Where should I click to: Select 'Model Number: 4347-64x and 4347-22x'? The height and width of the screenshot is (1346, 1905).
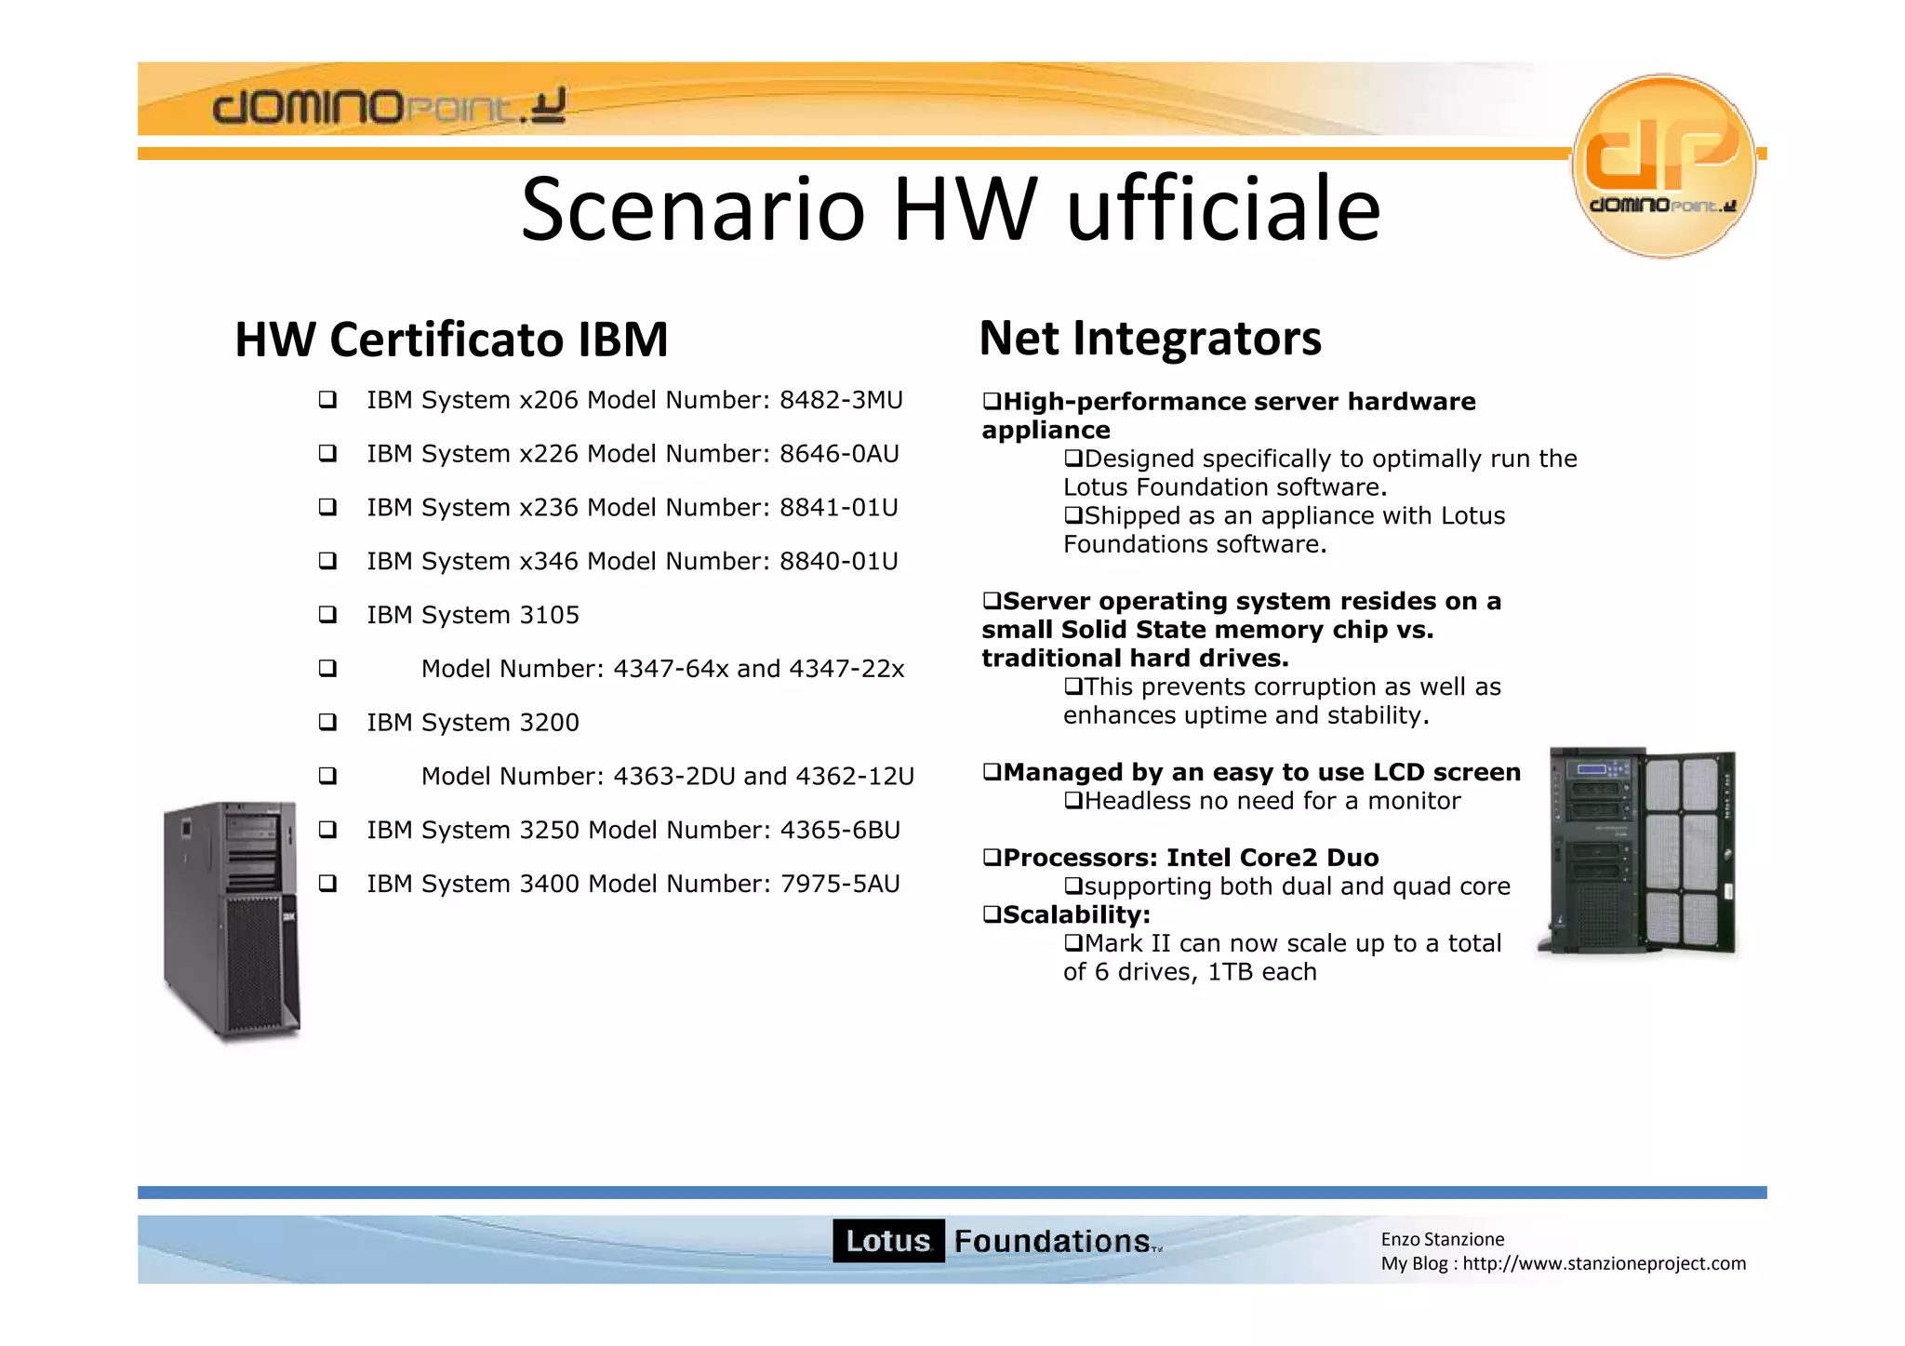coord(662,669)
